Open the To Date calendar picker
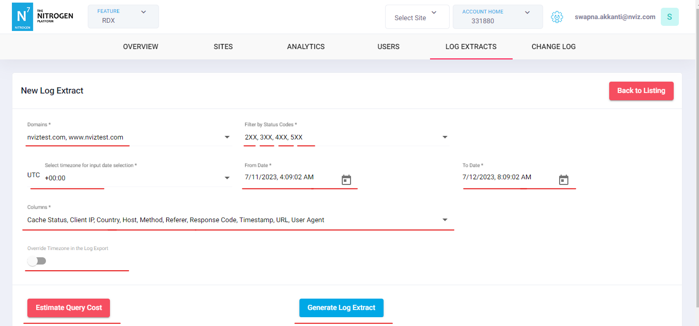This screenshot has height=326, width=699. (564, 180)
